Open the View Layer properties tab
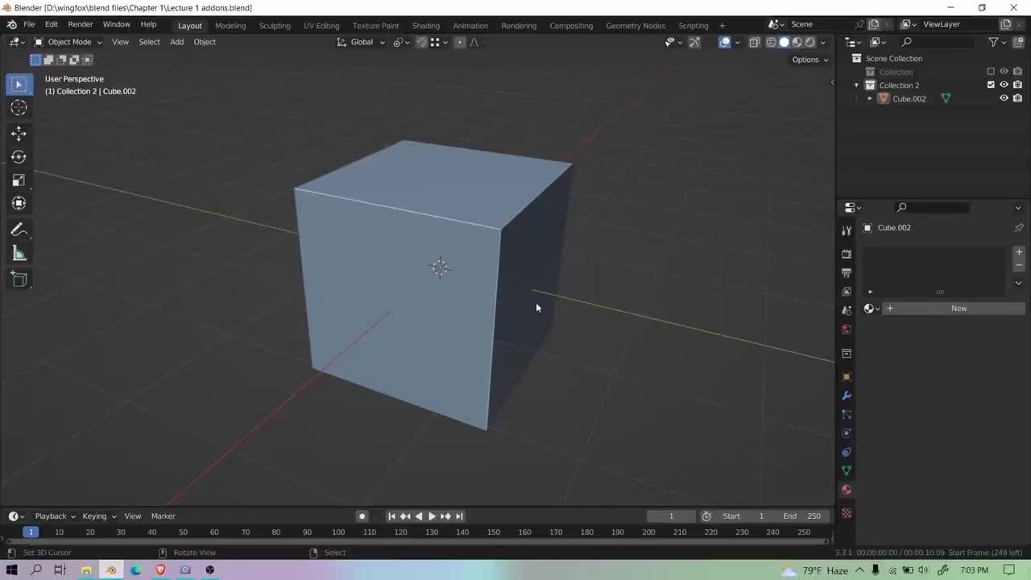The height and width of the screenshot is (580, 1031). pos(846,292)
